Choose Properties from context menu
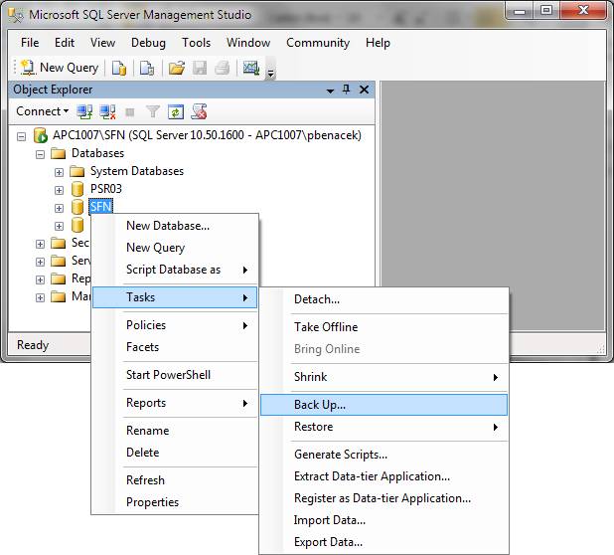Image resolution: width=614 pixels, height=555 pixels. click(175, 502)
